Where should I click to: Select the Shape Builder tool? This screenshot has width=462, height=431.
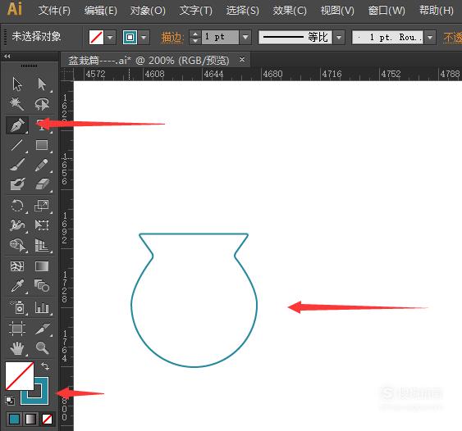tap(17, 245)
